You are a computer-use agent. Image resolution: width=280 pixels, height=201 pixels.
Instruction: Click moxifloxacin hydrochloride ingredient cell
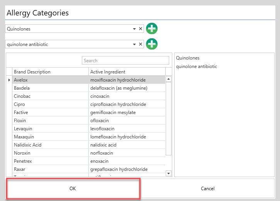pos(127,80)
